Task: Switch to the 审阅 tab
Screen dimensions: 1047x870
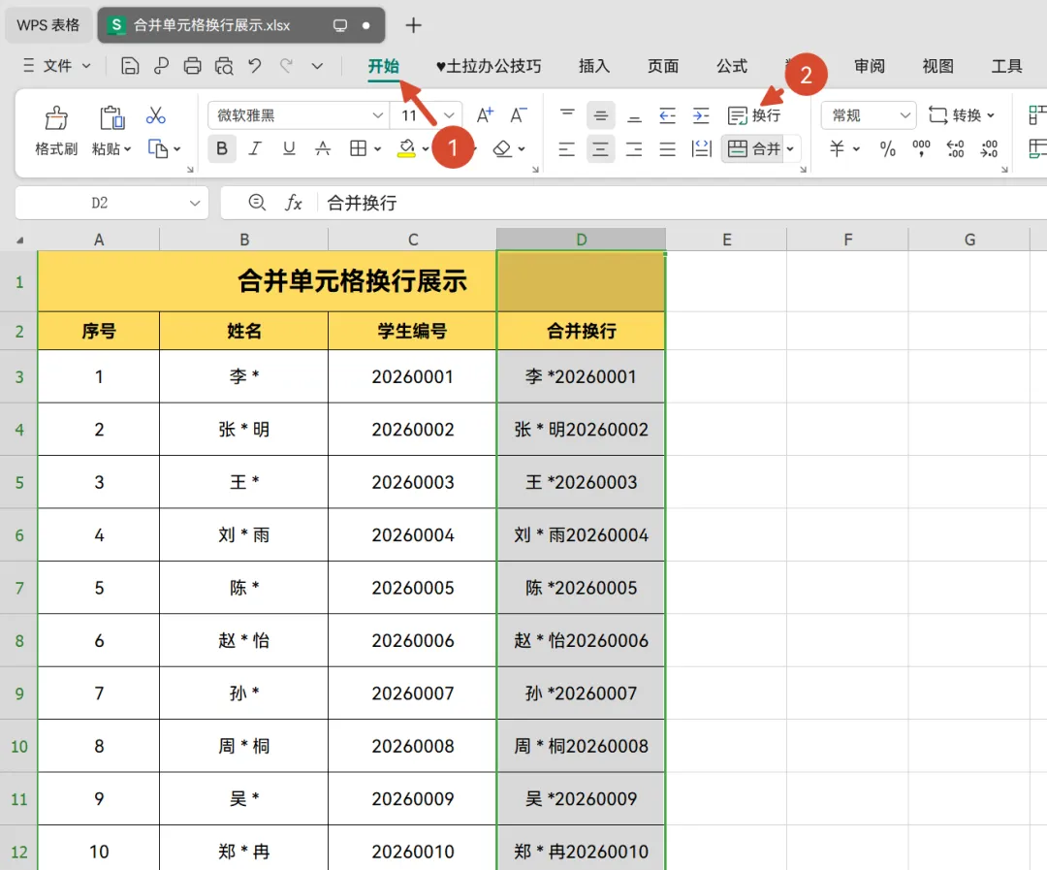Action: (869, 66)
